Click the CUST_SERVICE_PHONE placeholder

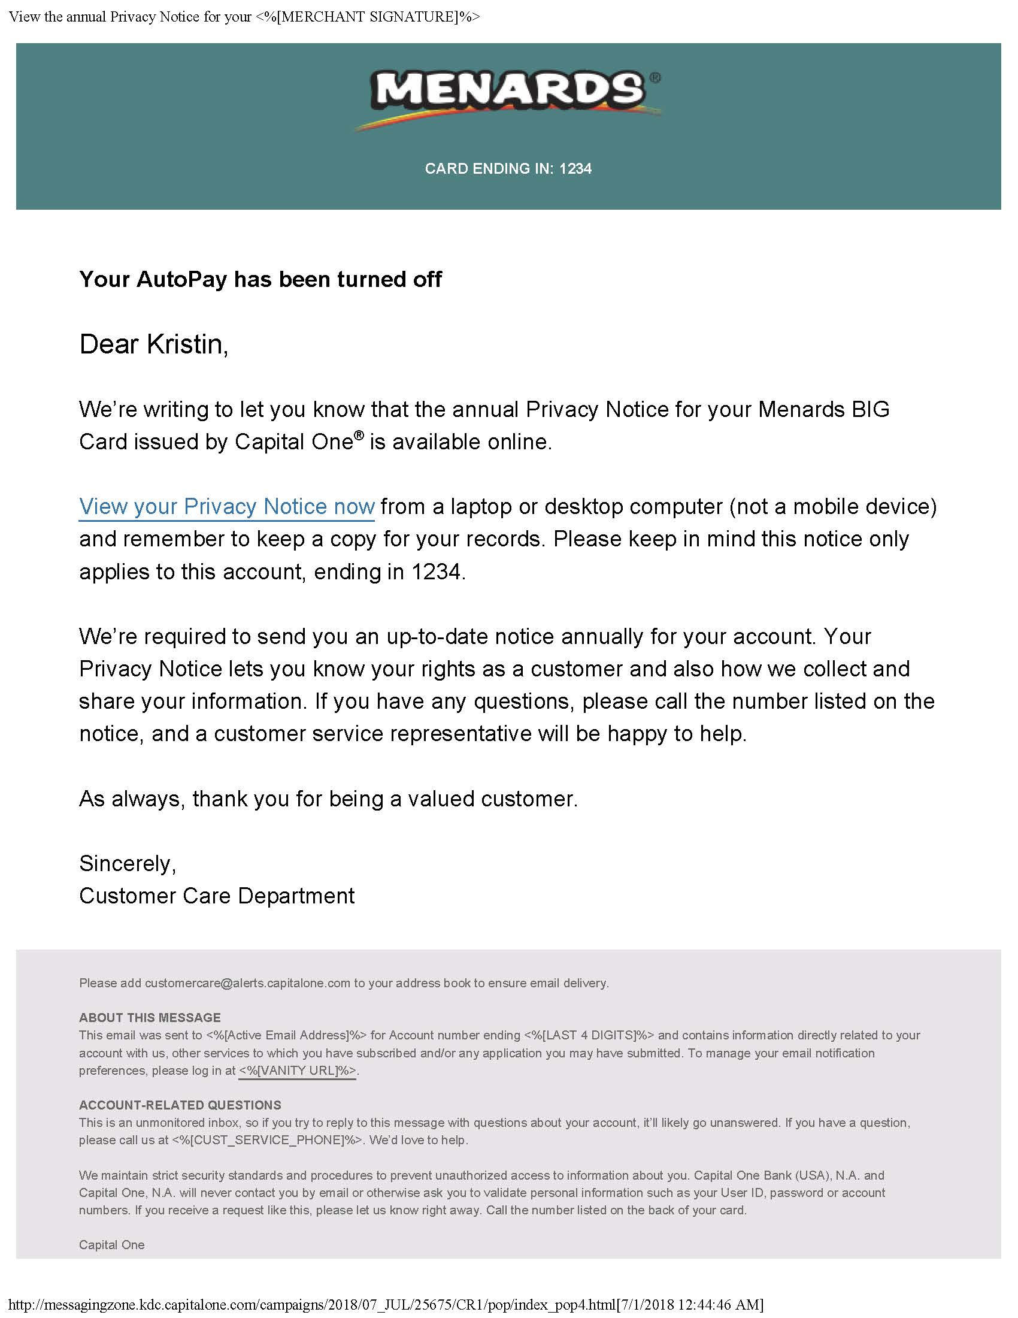tap(268, 1140)
